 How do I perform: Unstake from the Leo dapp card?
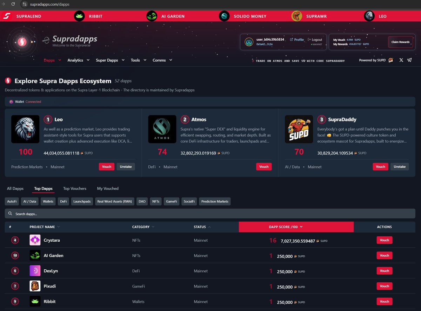(x=126, y=167)
